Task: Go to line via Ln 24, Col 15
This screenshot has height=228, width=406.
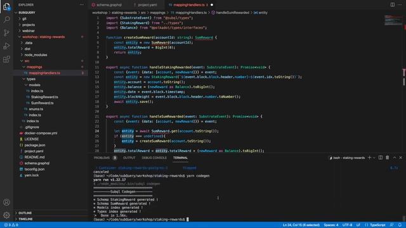Action: click(x=301, y=225)
